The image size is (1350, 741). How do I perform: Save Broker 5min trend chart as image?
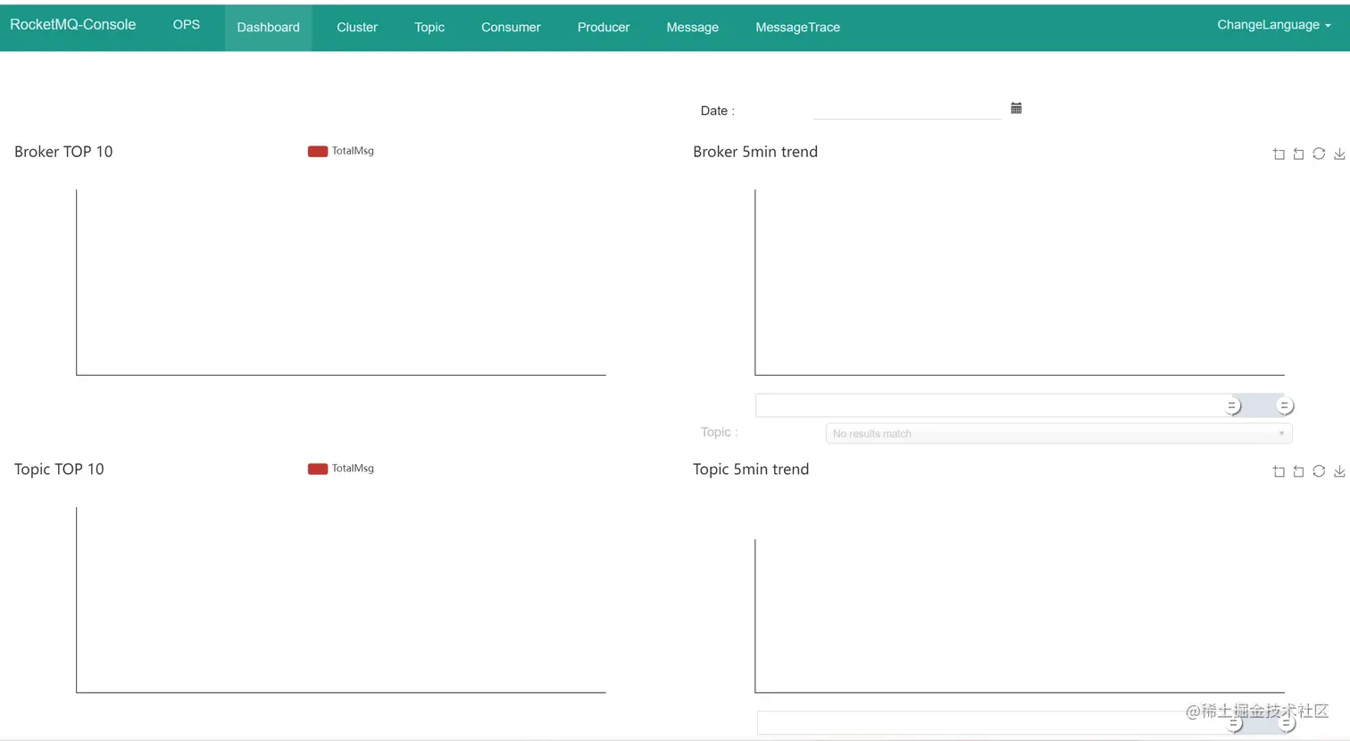[1339, 154]
